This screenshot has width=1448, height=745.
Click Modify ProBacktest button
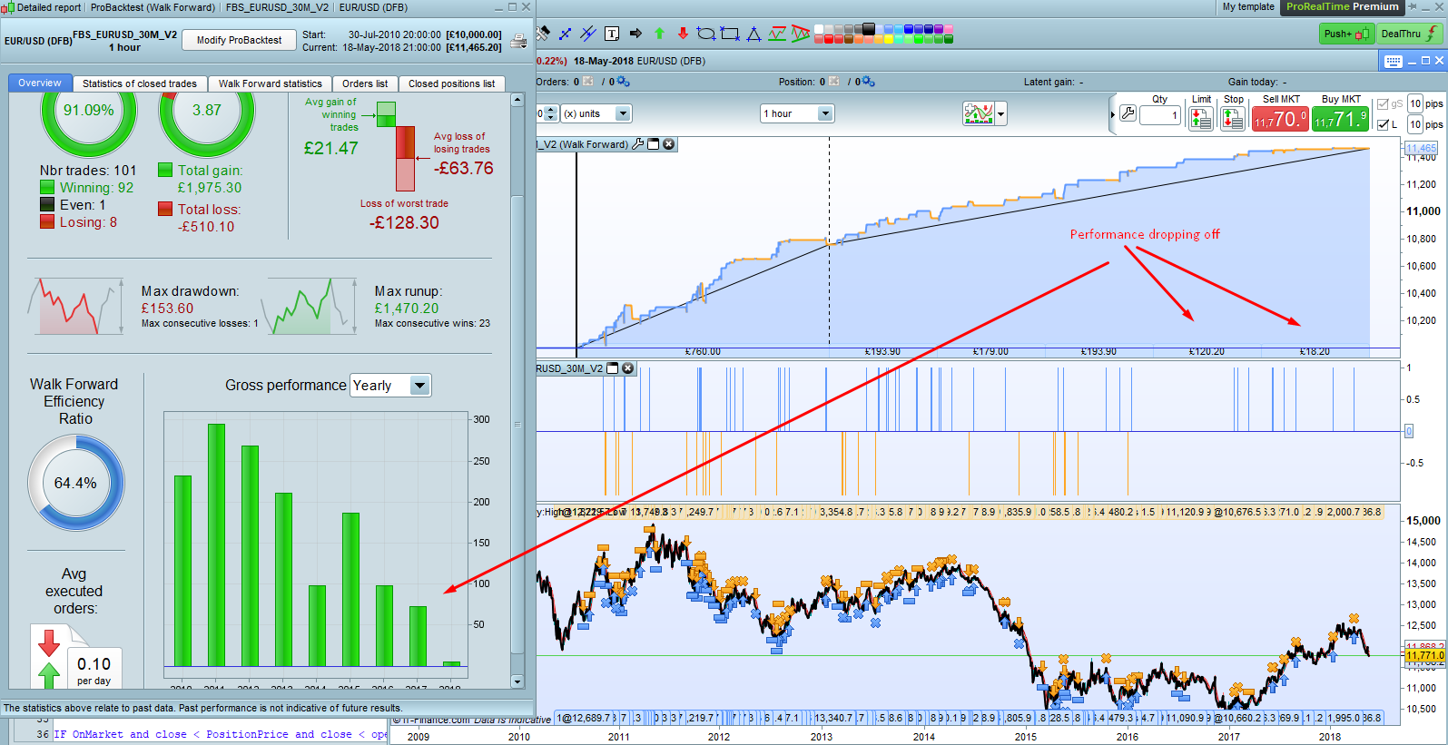click(x=239, y=40)
